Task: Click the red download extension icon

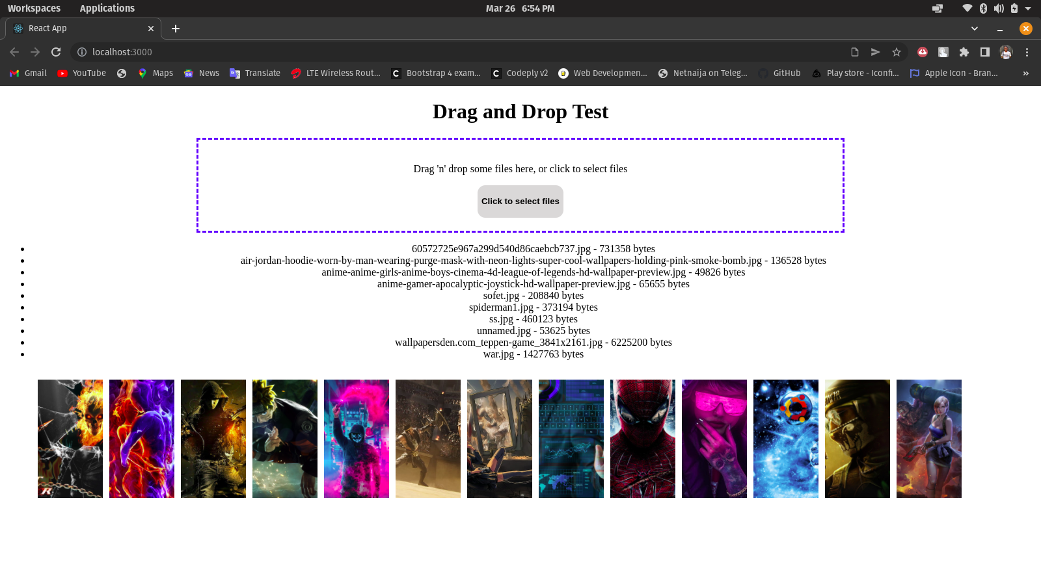Action: [x=923, y=52]
